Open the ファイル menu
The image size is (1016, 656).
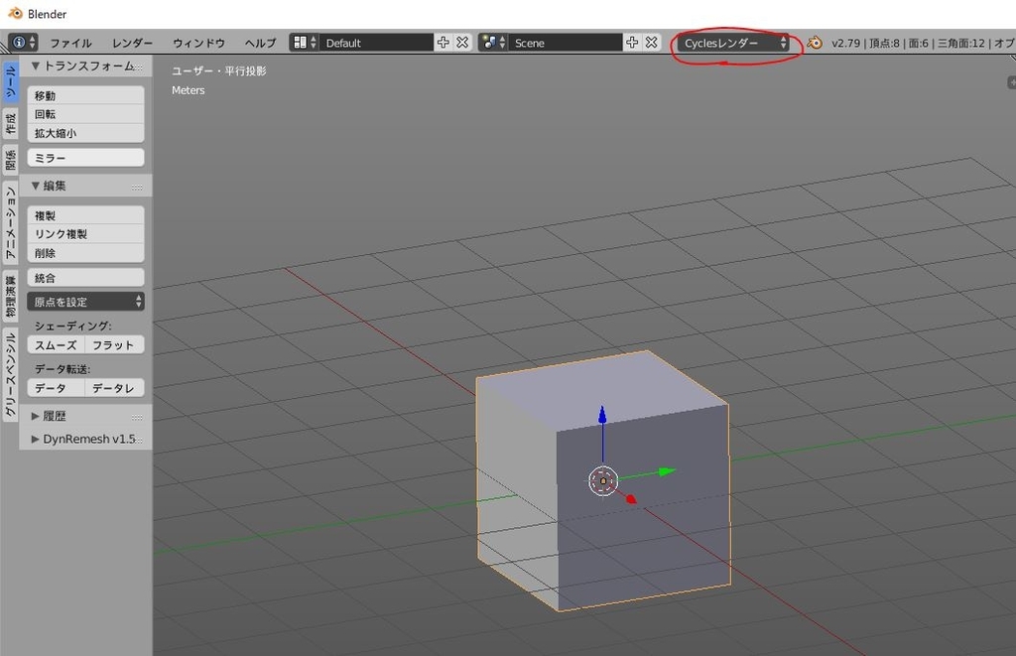point(70,43)
